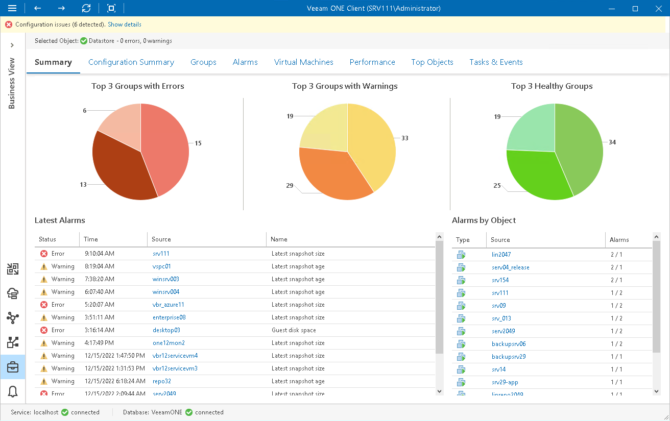Click the error icon on vbr_azure11 row

pos(44,305)
